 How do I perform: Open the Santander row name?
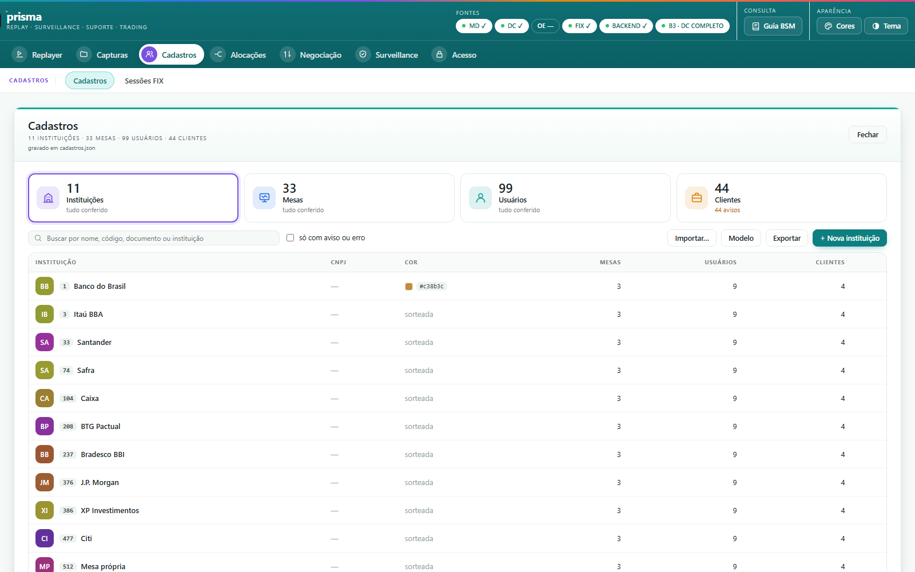94,342
